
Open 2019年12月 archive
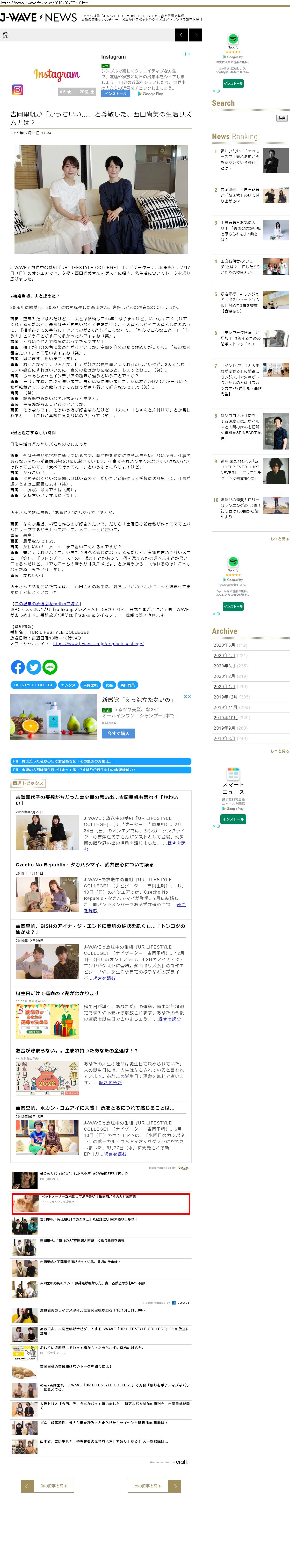click(x=225, y=697)
